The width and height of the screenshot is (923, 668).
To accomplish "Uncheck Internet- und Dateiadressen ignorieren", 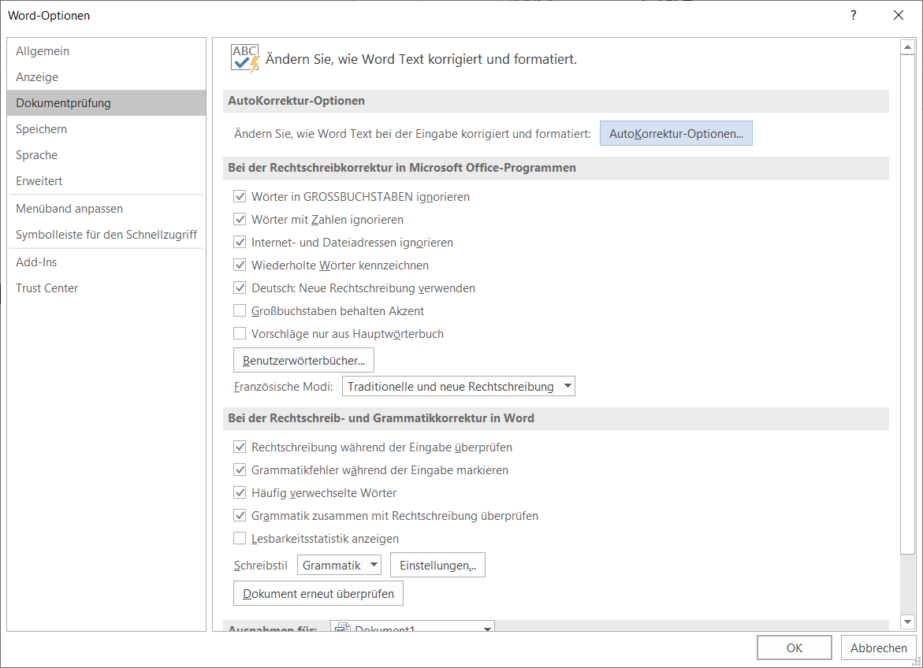I will [240, 243].
